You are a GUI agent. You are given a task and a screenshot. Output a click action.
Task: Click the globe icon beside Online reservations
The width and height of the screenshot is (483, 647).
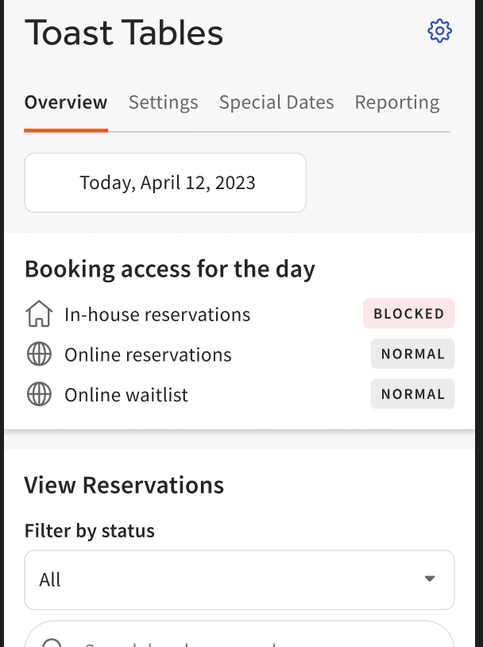(x=38, y=354)
